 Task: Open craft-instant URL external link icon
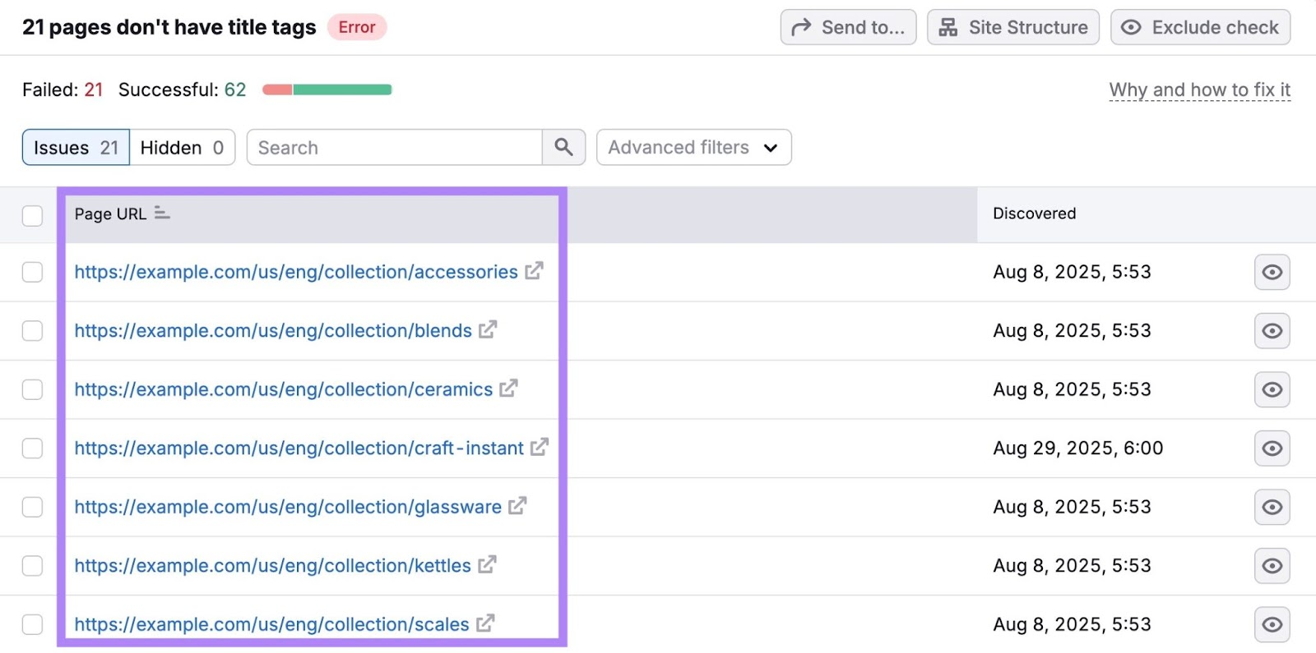coord(539,447)
